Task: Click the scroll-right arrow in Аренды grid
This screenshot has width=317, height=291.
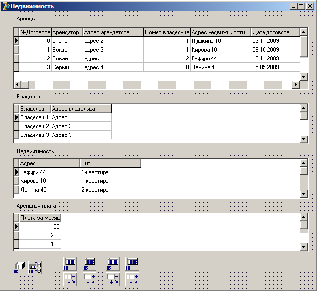Action: 296,84
